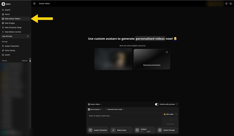Open Search in the sidebar
Screen dimensions: 234x136
(x=16, y=10)
